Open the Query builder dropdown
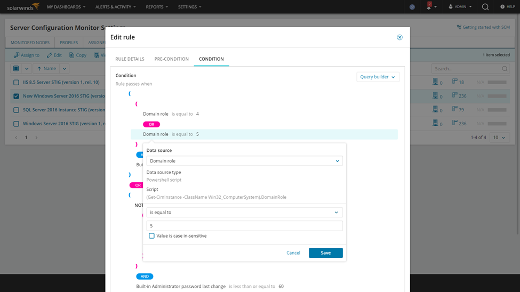The image size is (520, 292). (378, 77)
